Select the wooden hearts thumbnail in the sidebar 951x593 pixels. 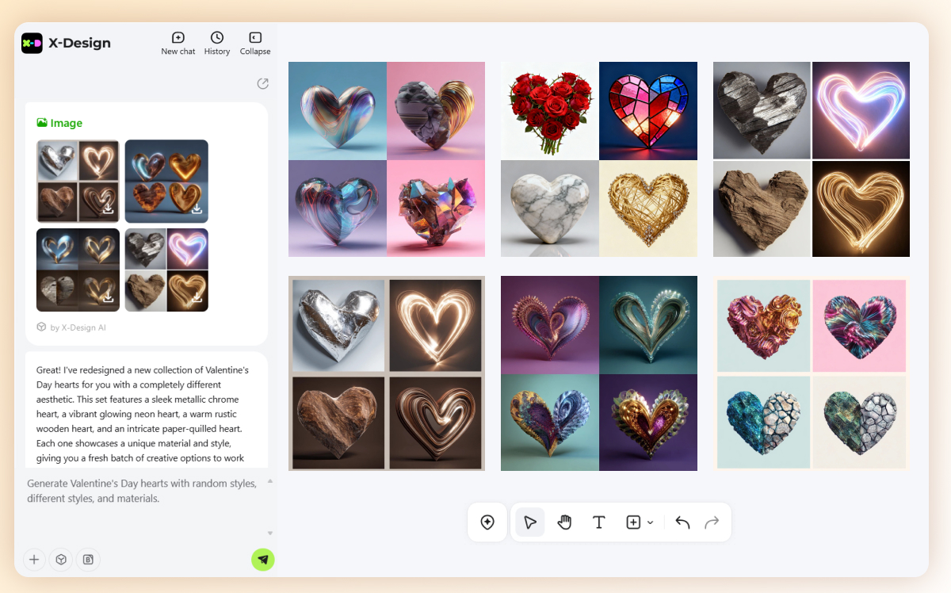click(x=78, y=181)
